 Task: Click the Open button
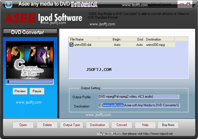point(23,125)
